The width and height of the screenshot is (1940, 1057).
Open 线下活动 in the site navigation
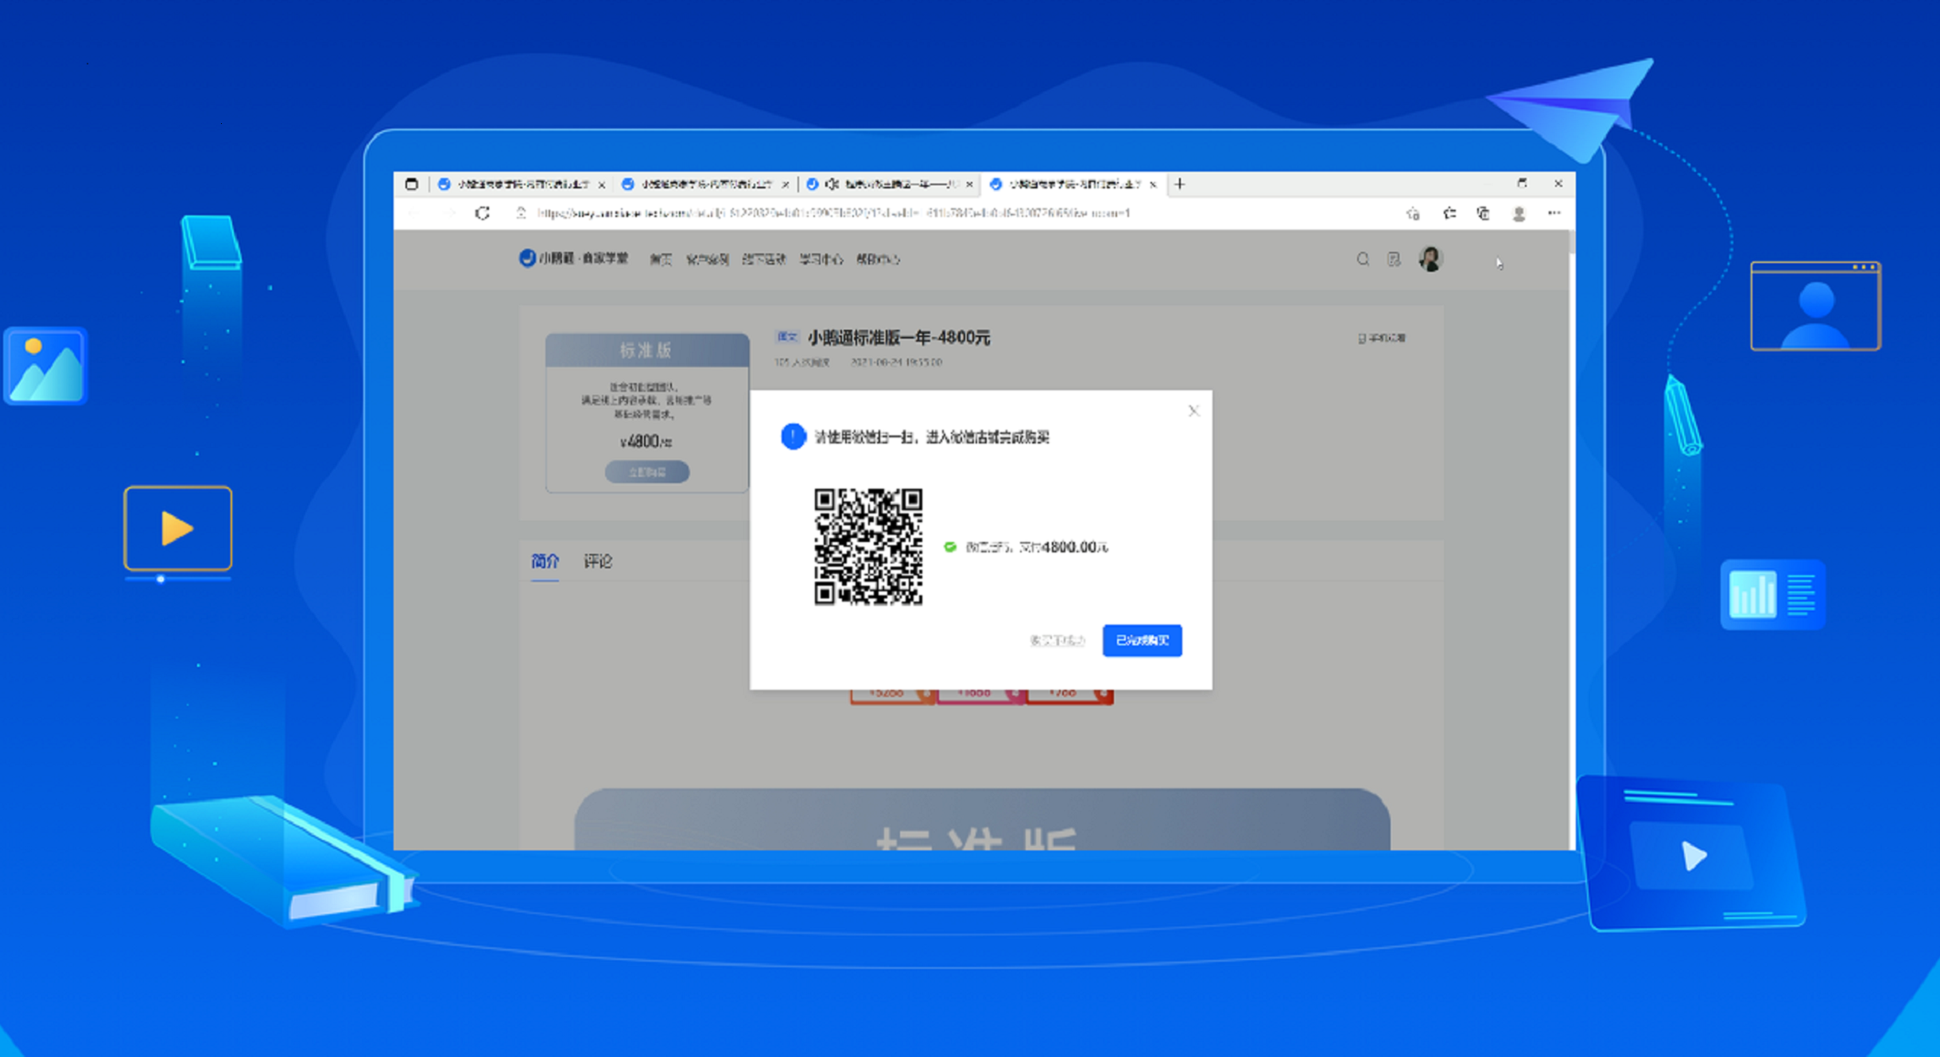[x=764, y=259]
